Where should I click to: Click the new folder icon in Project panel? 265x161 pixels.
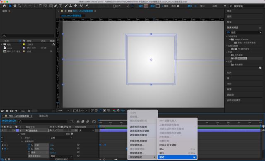coord(7,111)
